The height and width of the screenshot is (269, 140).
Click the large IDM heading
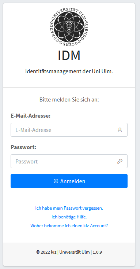point(69,55)
